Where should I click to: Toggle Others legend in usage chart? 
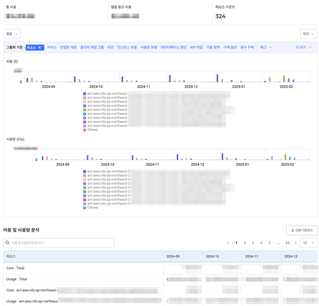point(91,208)
